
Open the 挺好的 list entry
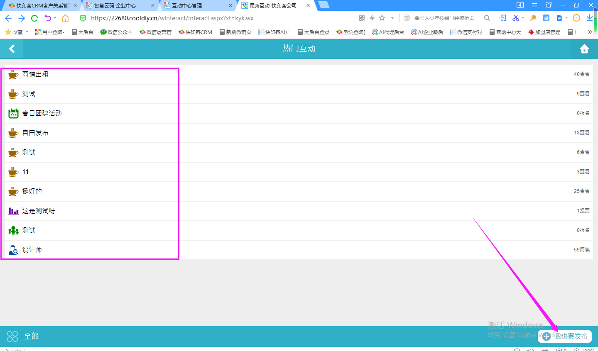32,191
